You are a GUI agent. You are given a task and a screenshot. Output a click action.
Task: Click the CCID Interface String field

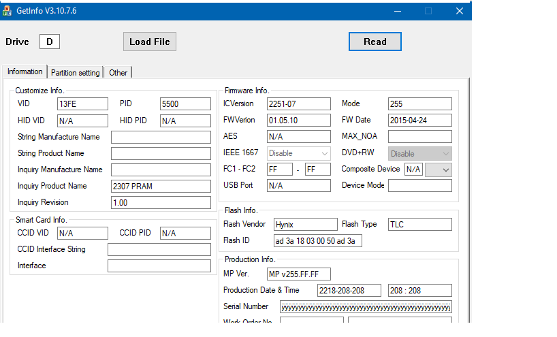(159, 249)
